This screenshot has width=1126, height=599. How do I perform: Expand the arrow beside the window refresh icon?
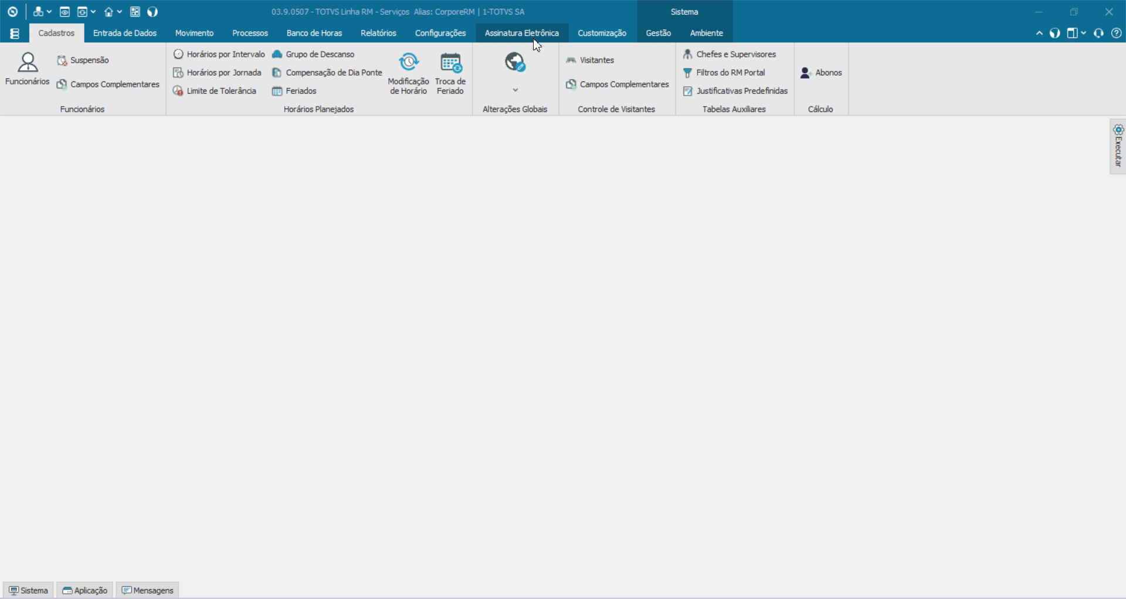point(93,12)
